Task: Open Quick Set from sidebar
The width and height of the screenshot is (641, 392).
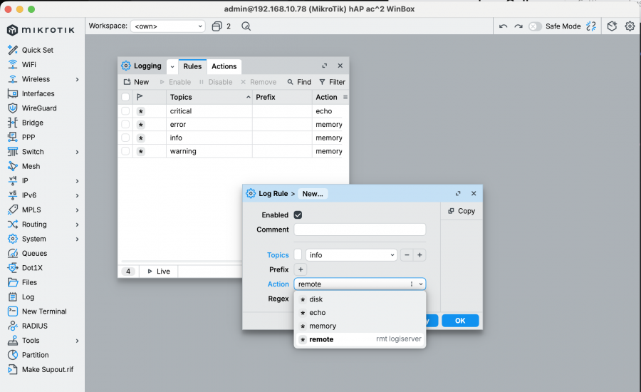Action: point(31,50)
